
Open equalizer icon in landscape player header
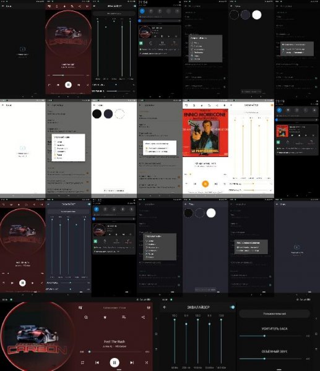pos(149,307)
